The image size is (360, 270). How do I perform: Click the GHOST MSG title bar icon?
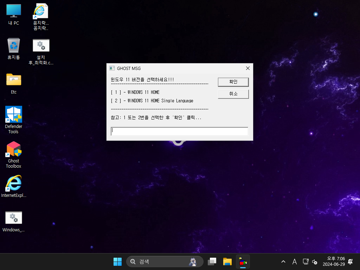tap(112, 68)
